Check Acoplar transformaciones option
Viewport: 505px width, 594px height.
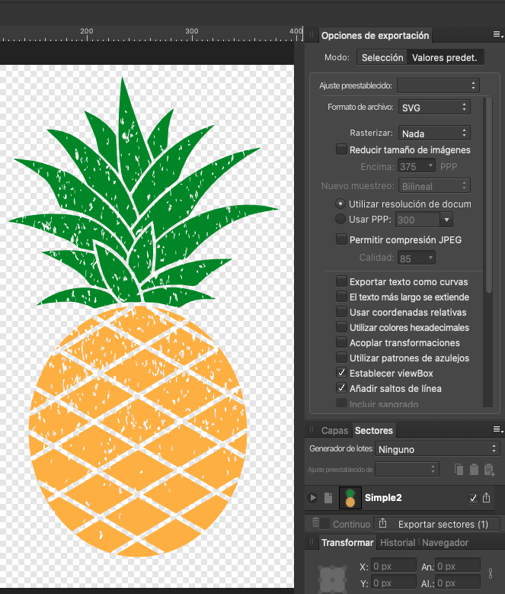point(341,342)
